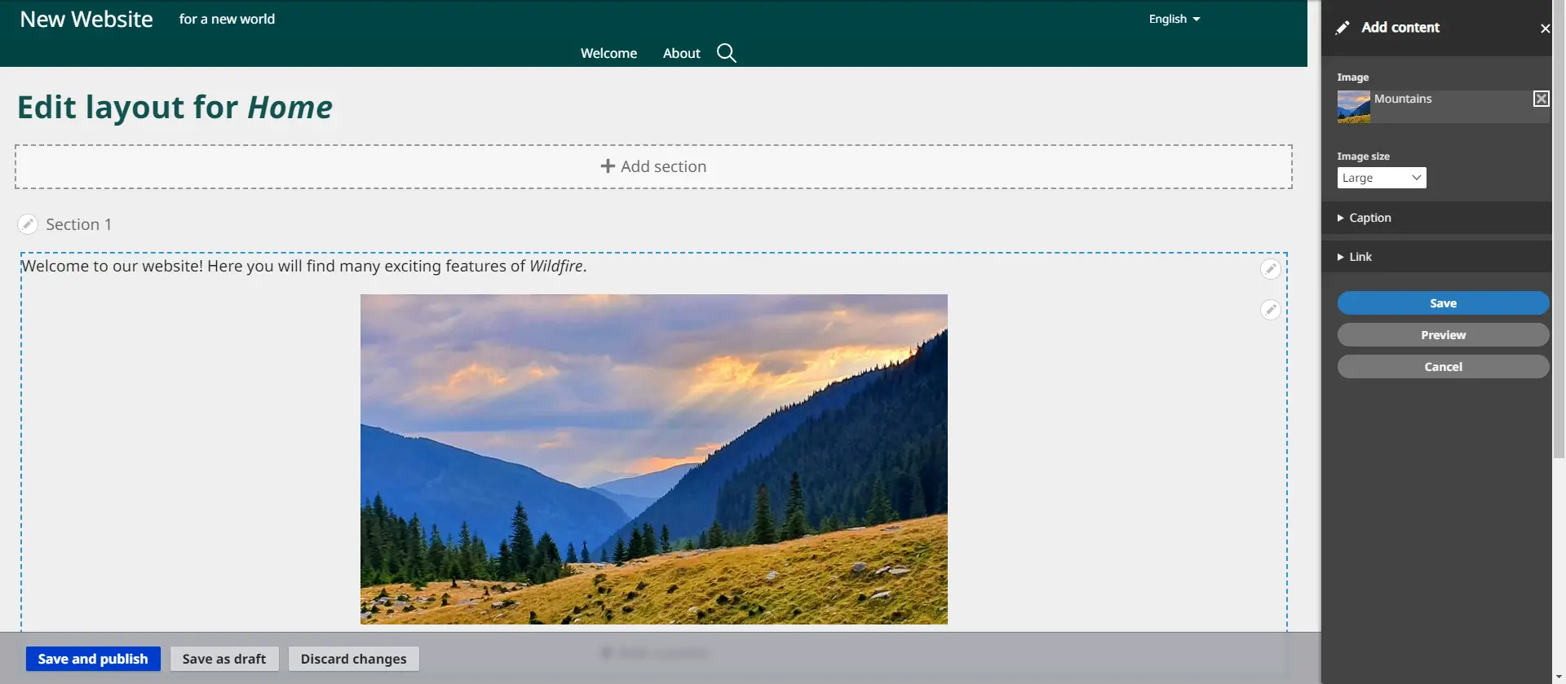Viewport: 1566px width, 684px height.
Task: Cancel adding content
Action: [1442, 367]
